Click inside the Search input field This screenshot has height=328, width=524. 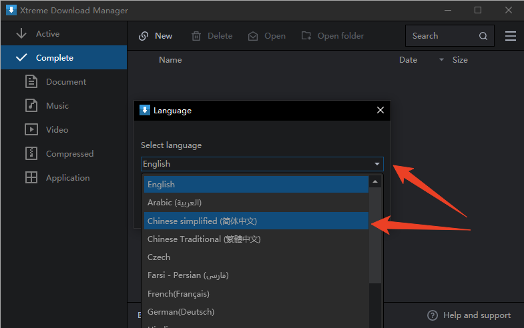click(x=441, y=36)
